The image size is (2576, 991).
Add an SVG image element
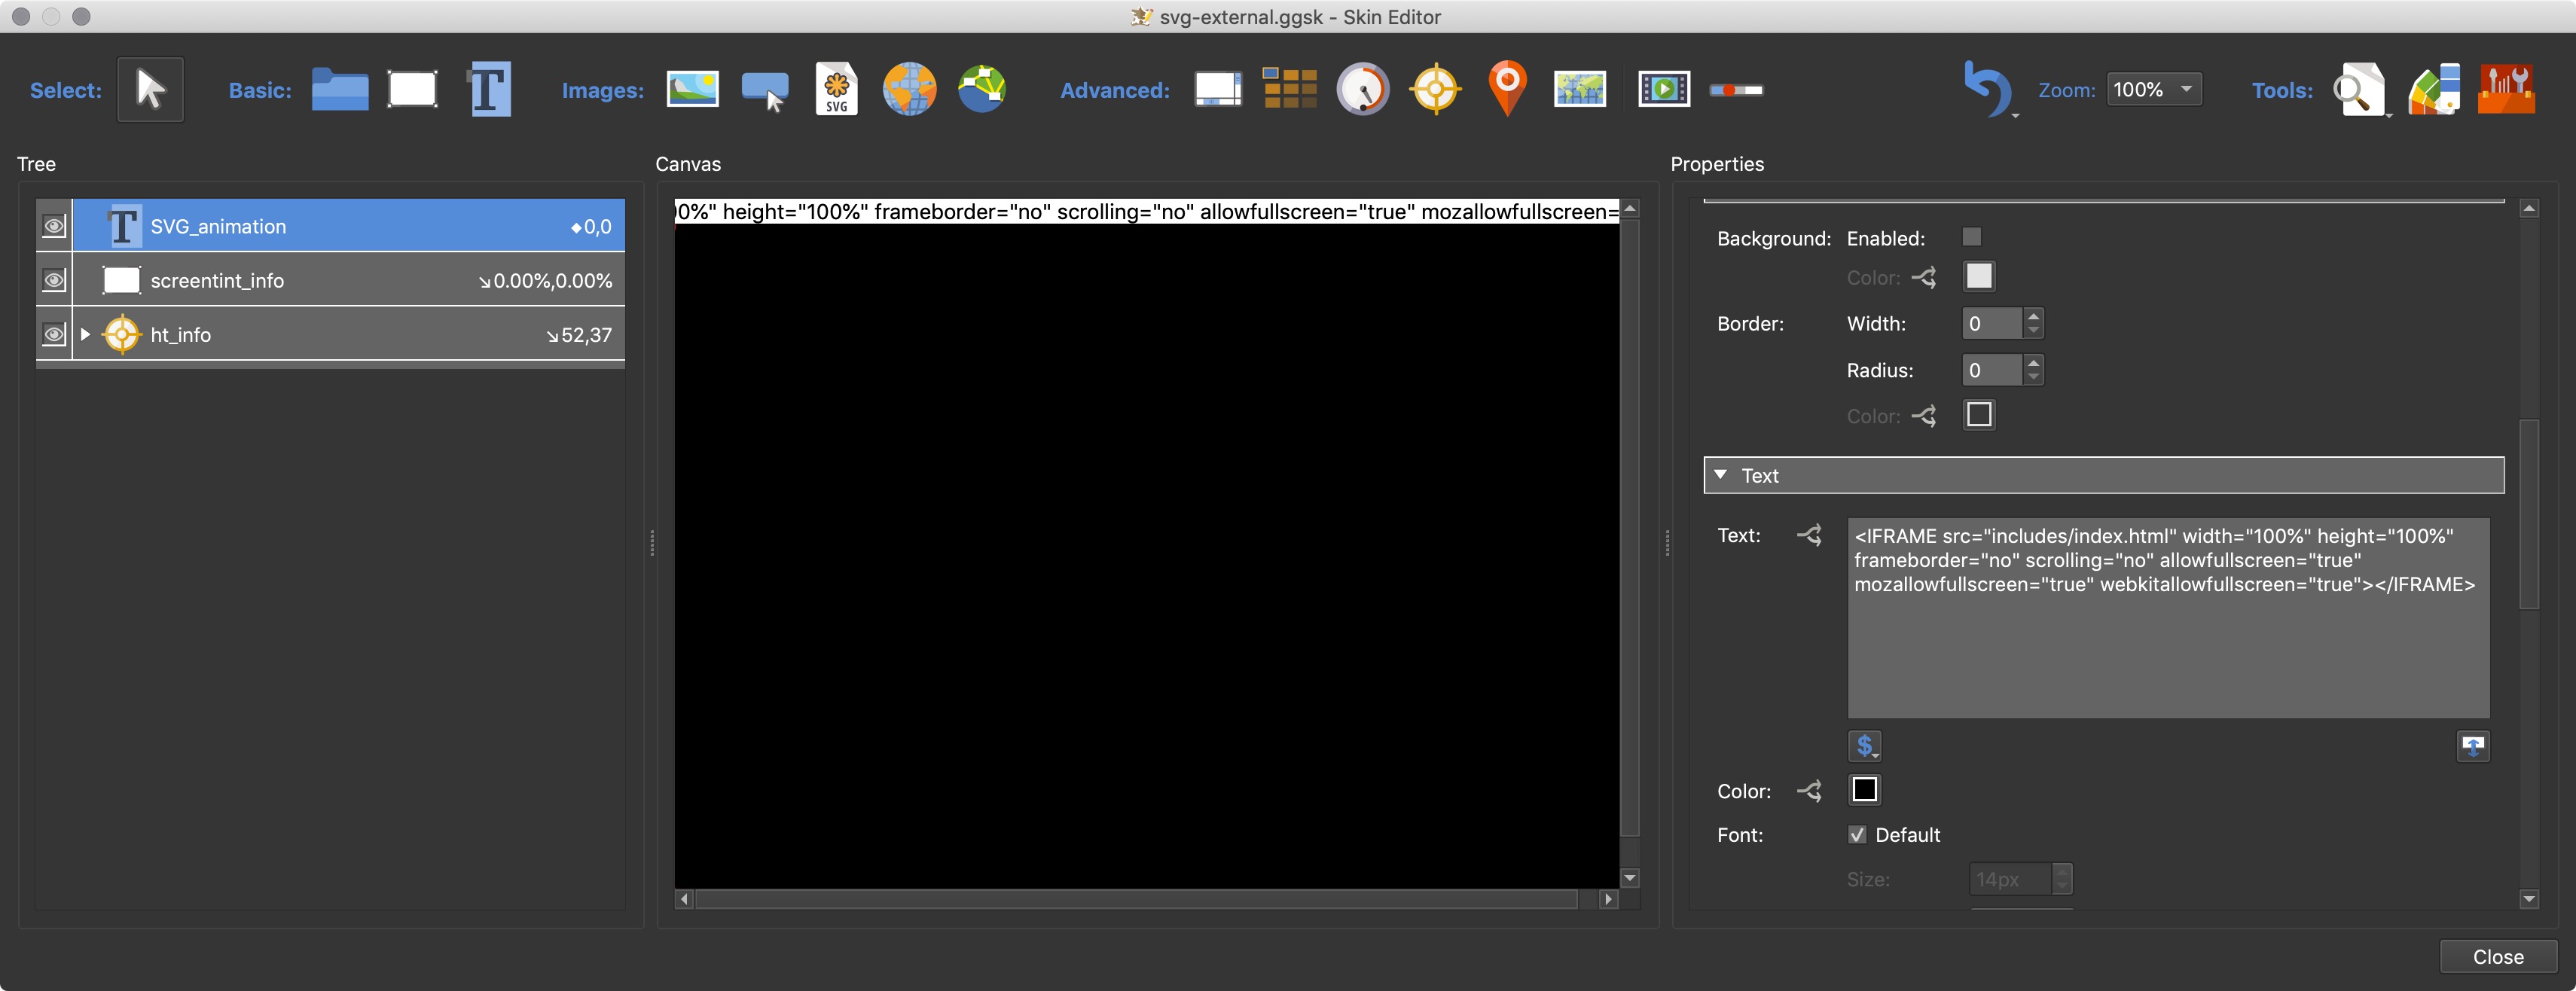pyautogui.click(x=836, y=90)
